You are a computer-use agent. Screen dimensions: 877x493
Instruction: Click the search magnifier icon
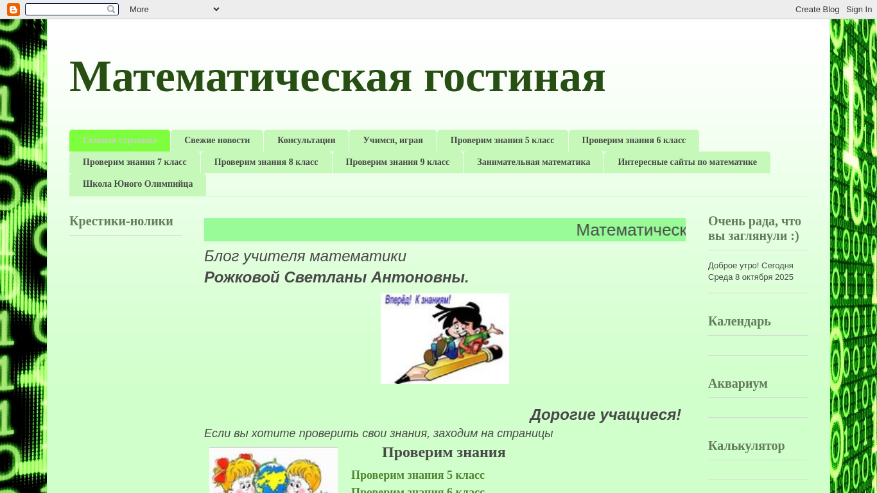tap(111, 10)
